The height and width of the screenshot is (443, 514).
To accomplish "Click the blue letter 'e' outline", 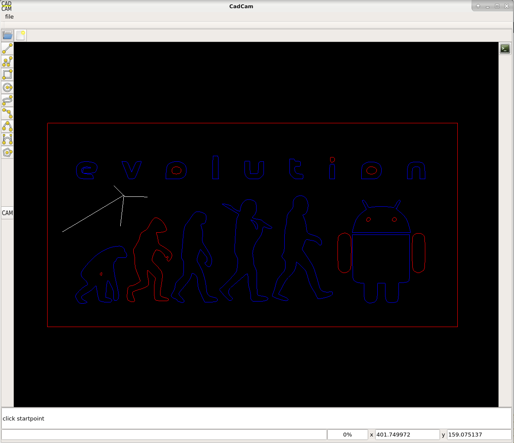I will 87,170.
